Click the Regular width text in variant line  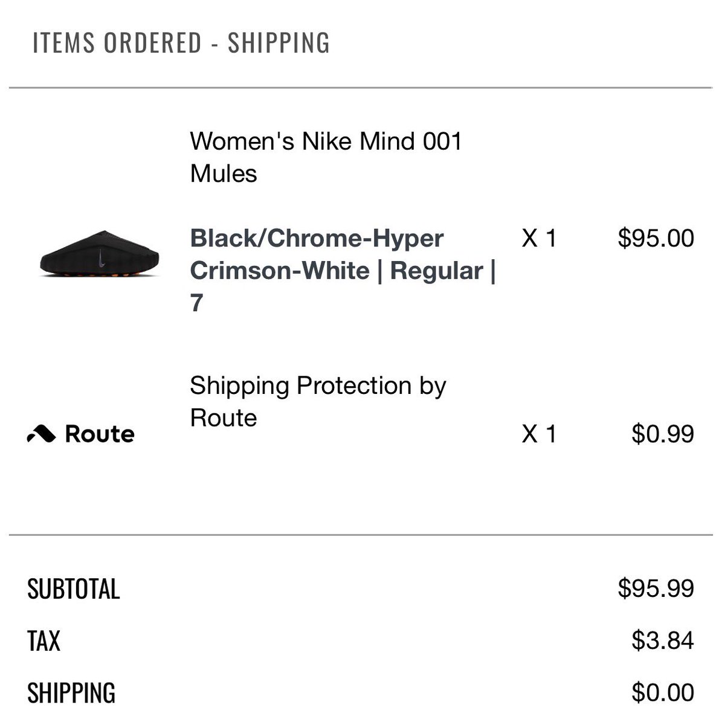pos(436,271)
